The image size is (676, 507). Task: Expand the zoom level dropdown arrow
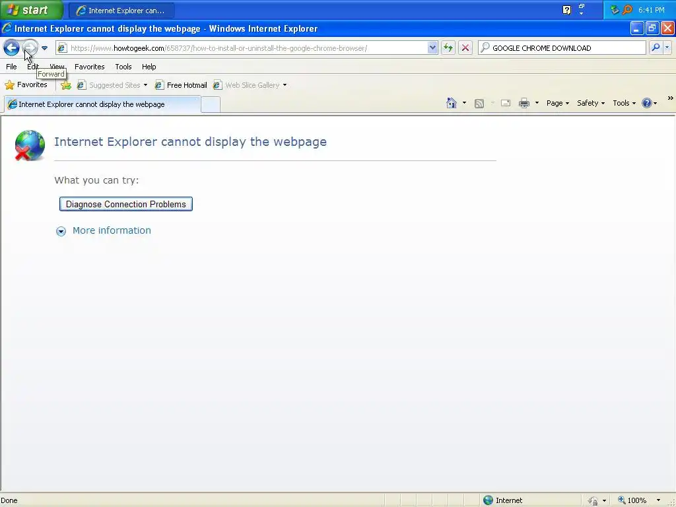pos(658,500)
